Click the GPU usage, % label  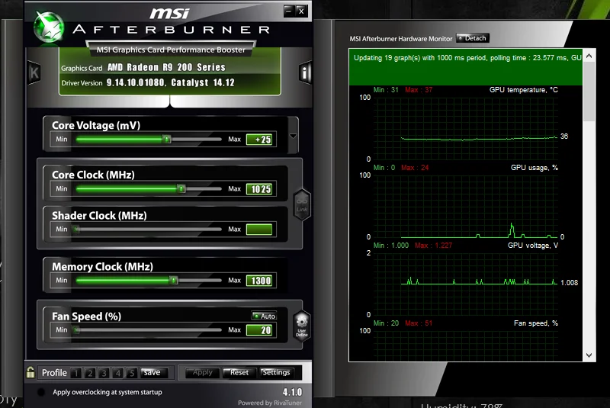tap(535, 168)
